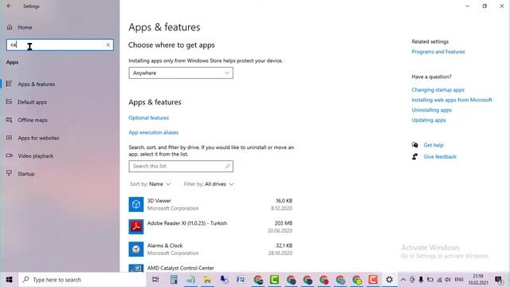Screen dimensions: 510x287
Task: Select the AMD Catalyst Control Center entry
Action: [210, 268]
